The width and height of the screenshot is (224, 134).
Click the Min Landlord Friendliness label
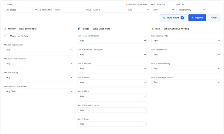(x=16, y=86)
